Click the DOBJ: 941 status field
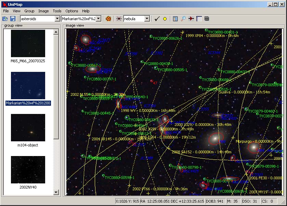This screenshot has width=287, height=206. 215,201
